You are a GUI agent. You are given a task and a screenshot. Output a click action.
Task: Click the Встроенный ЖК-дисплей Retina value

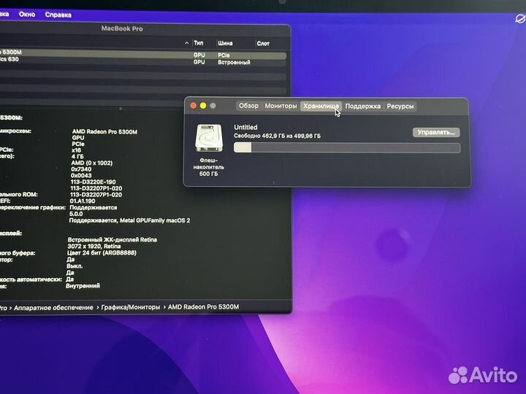[112, 239]
